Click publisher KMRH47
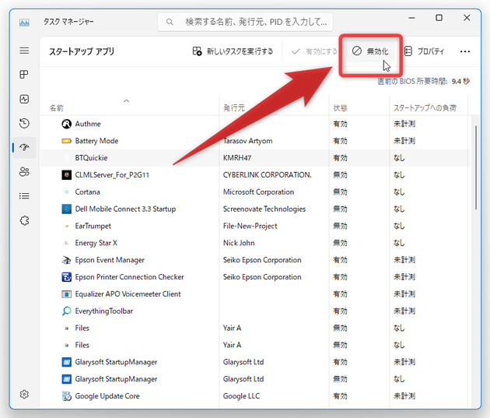The image size is (490, 418). point(237,158)
